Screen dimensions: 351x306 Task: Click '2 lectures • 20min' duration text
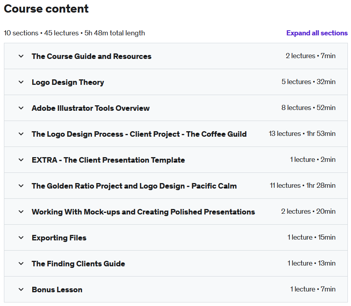(309, 212)
